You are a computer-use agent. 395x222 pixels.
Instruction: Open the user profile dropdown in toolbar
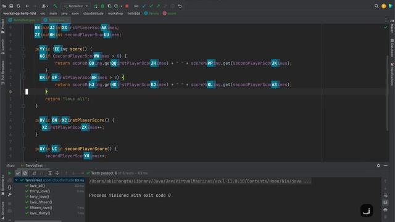click(45, 6)
